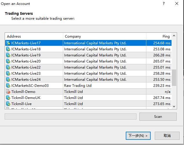The height and width of the screenshot is (145, 184).
Task: Click the 273.65 ms ping value
Action: (x=162, y=104)
